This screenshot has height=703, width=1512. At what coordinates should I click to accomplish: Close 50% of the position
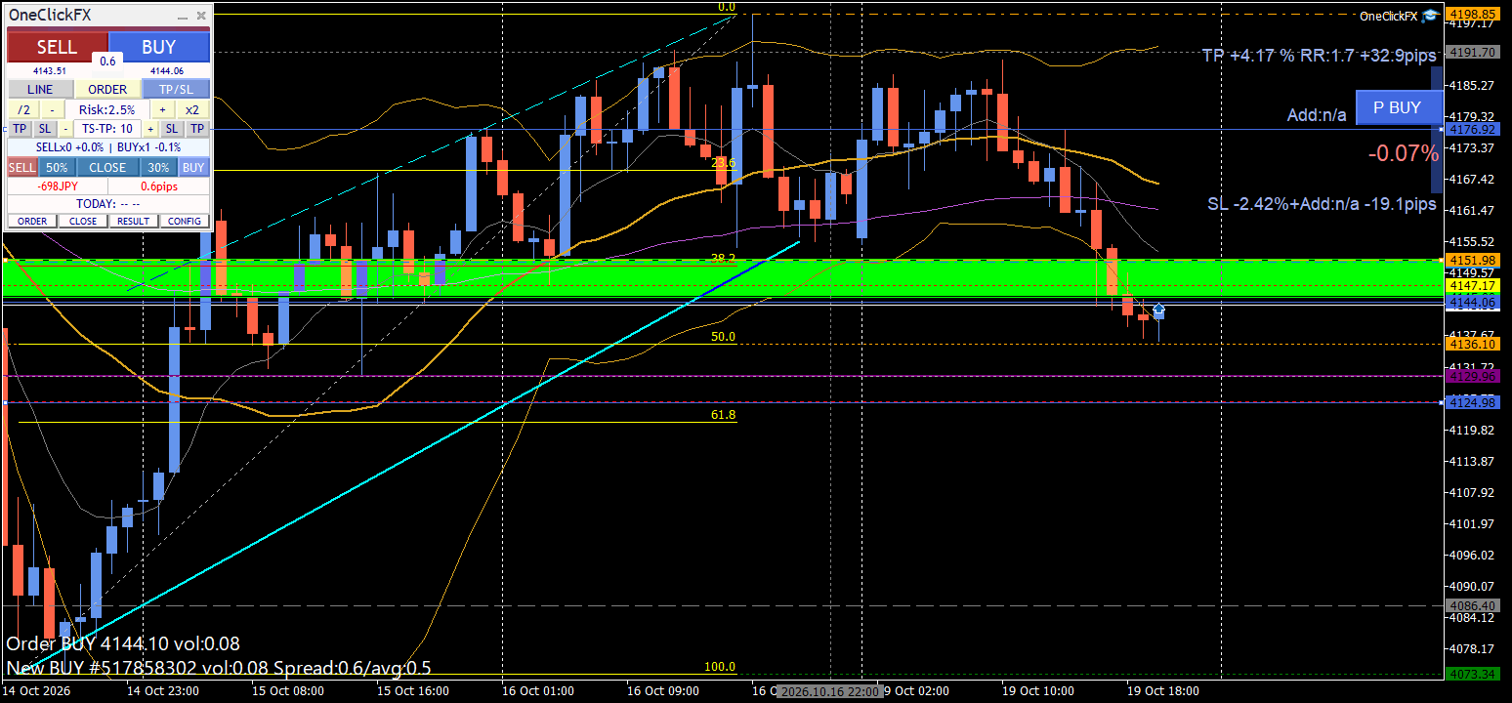point(57,167)
